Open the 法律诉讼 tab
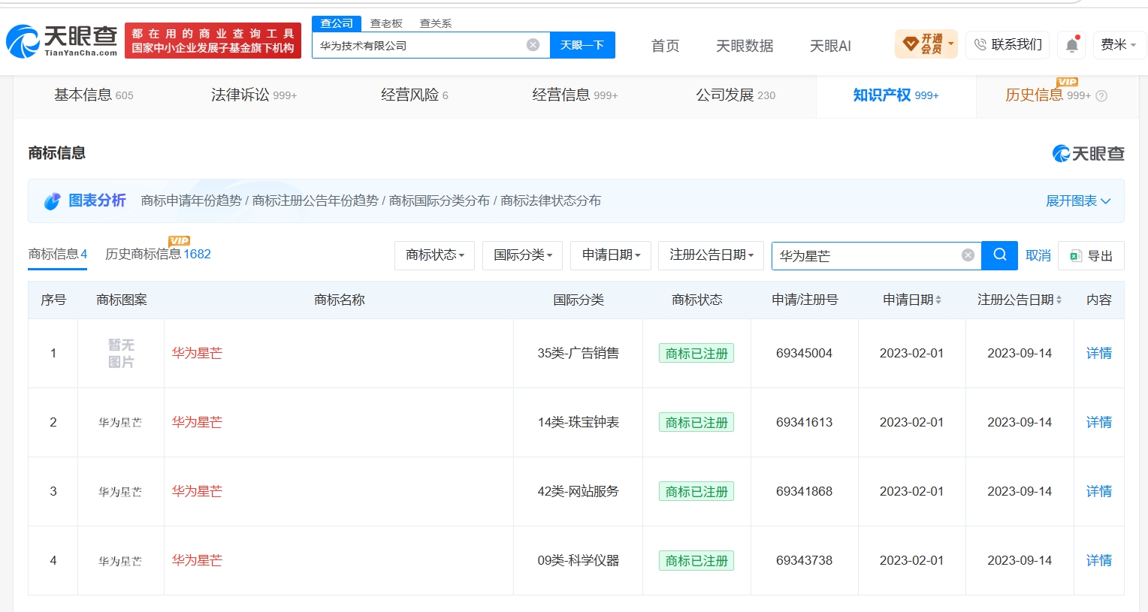This screenshot has height=612, width=1148. tap(254, 95)
